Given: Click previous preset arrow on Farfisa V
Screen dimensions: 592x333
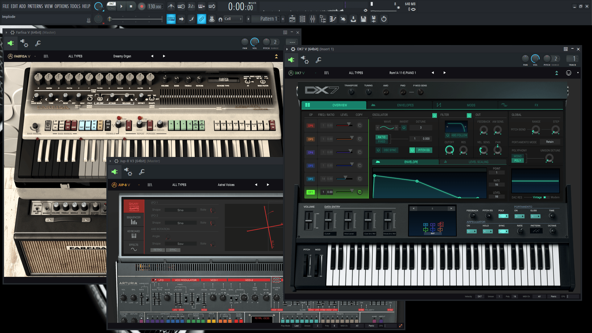Looking at the screenshot, I should click(152, 56).
